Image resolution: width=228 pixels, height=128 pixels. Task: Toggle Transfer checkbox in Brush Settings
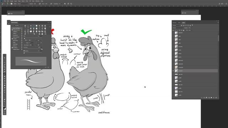12,39
